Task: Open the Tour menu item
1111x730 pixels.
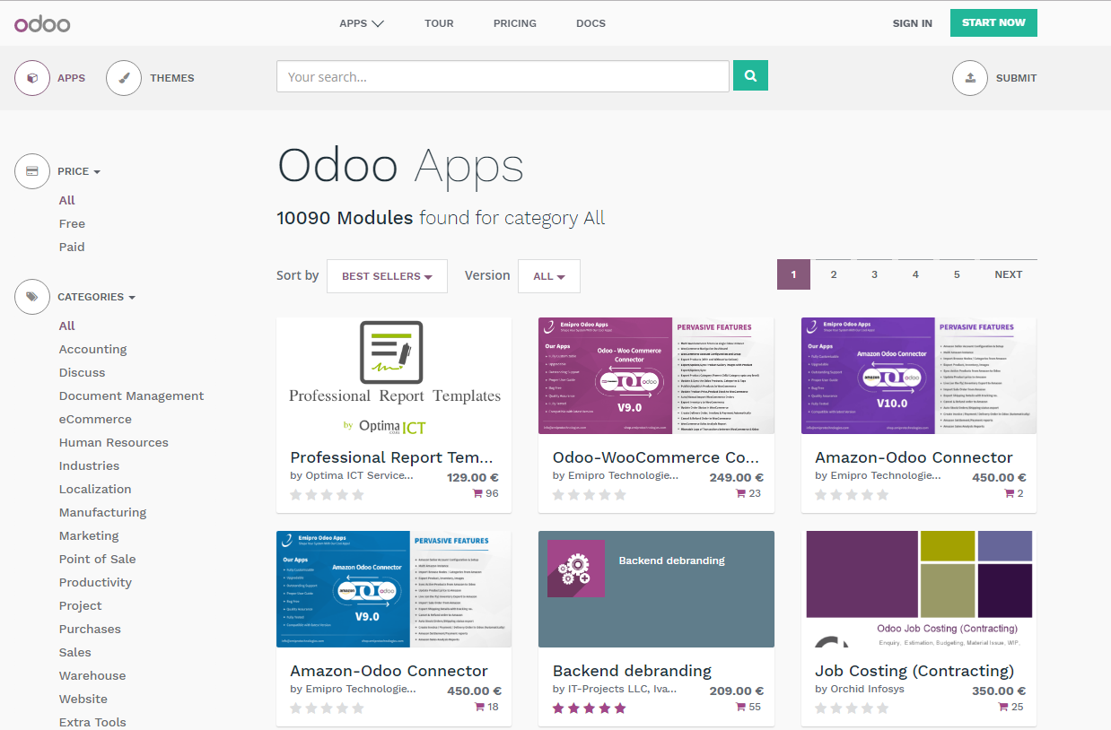Action: [439, 23]
